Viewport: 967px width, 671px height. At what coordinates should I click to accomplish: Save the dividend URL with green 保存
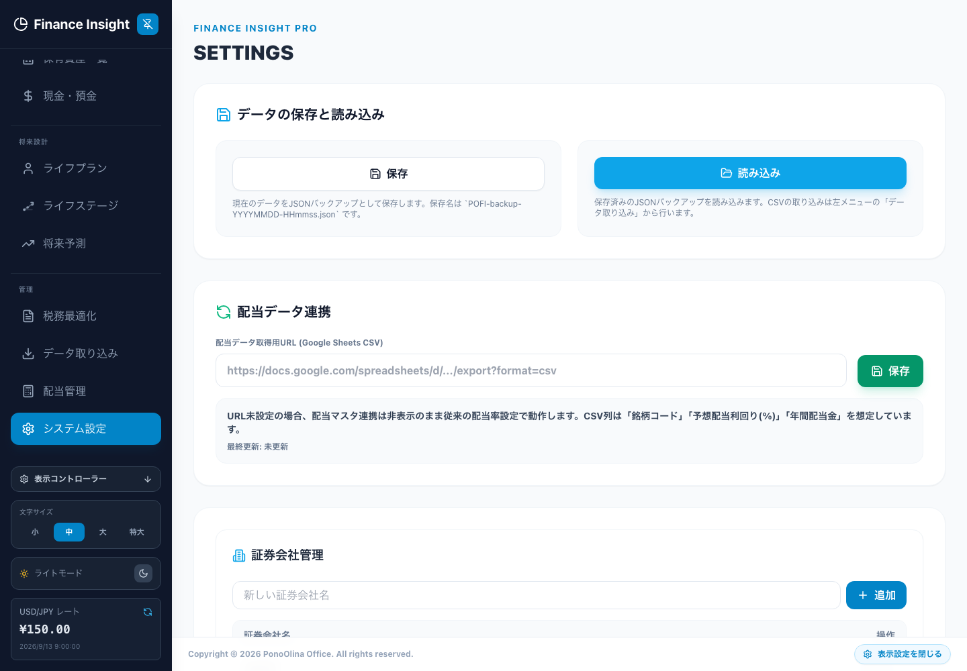tap(890, 371)
